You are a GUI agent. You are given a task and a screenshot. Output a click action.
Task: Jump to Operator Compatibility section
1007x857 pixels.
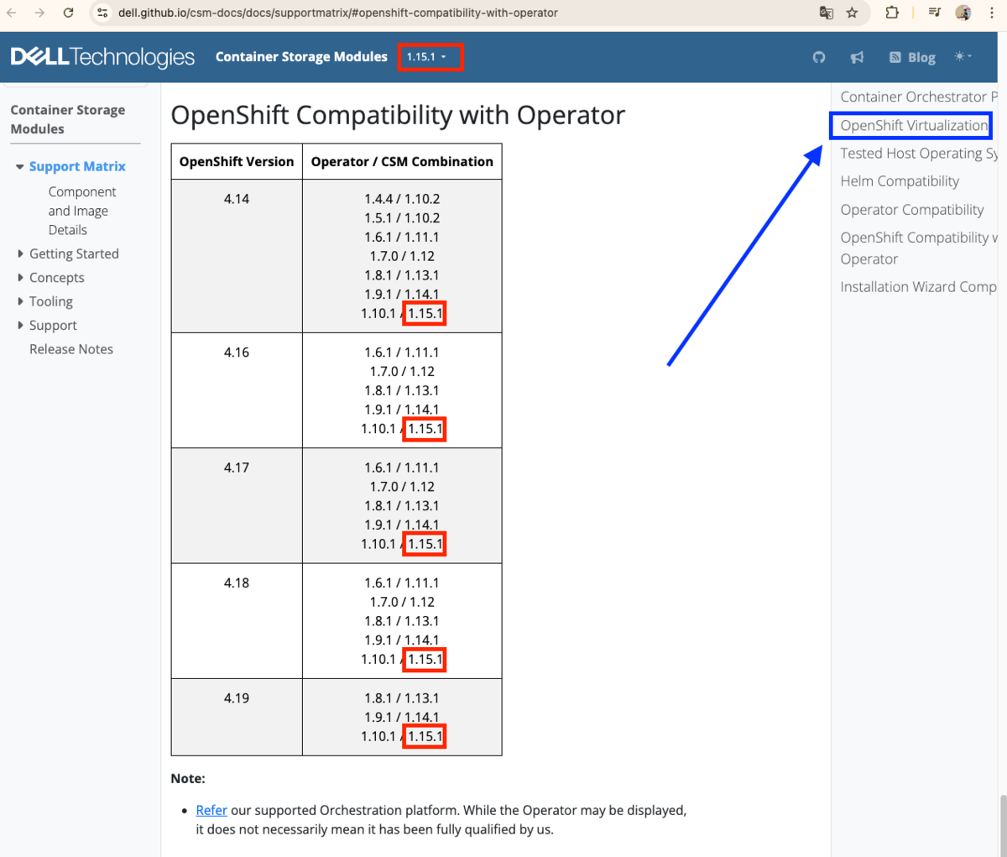point(912,210)
